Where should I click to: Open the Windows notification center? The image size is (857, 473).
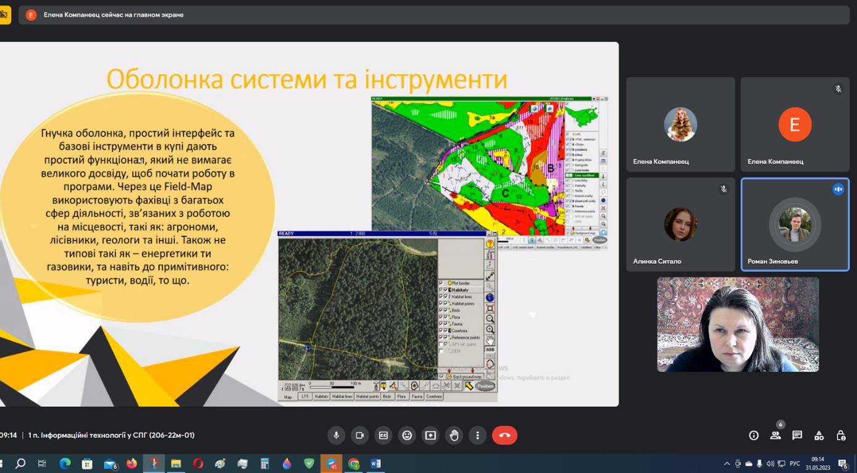click(843, 464)
